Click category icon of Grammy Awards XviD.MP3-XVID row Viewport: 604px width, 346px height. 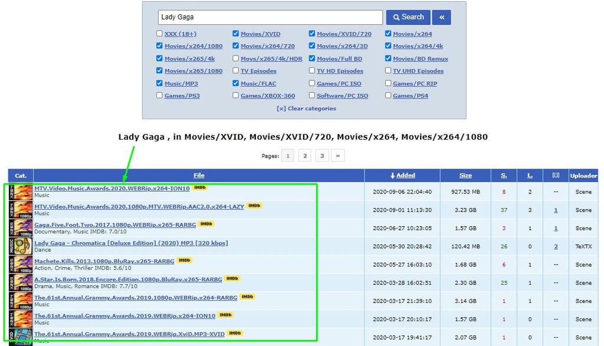coord(21,337)
